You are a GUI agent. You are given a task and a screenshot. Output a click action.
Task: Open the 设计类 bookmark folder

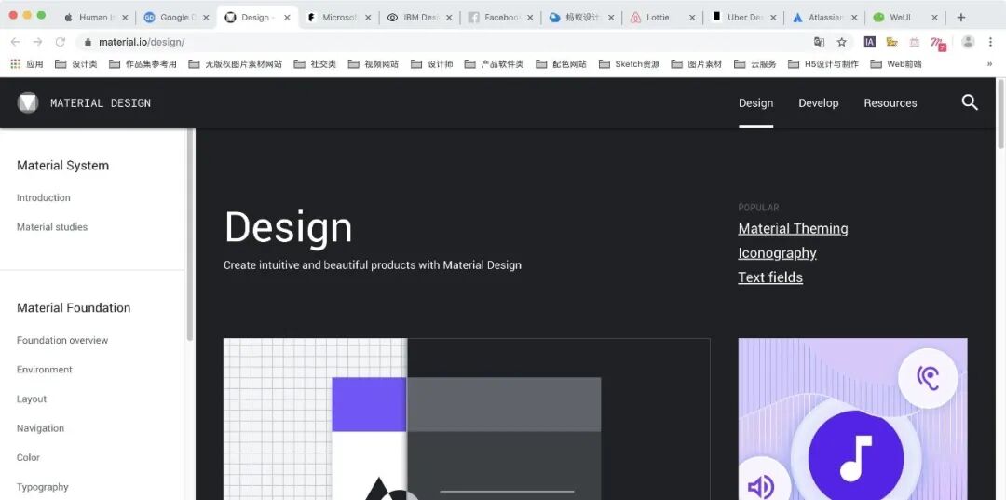75,64
